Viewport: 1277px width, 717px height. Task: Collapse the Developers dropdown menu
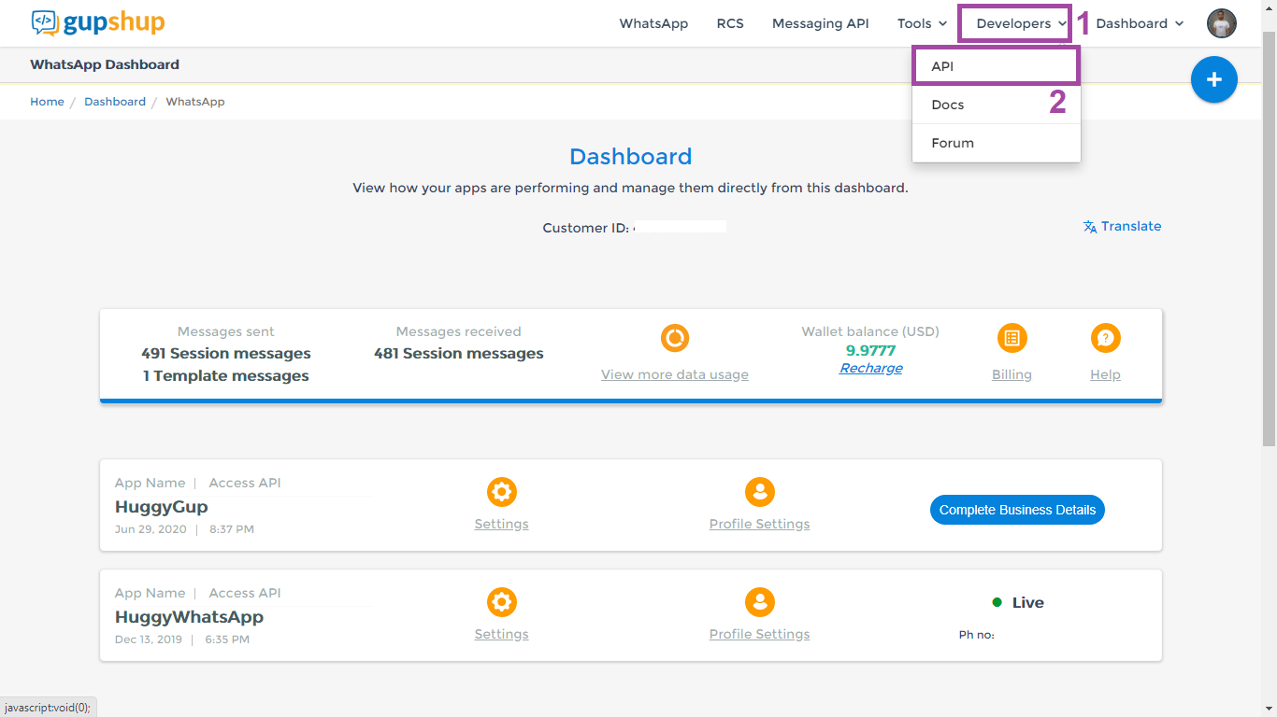pyautogui.click(x=1021, y=23)
